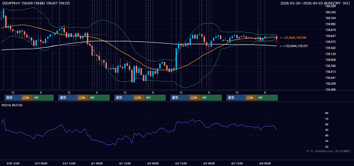Viewport: 354px width, 166px height.
Task: Click RSI scale level 50
Action: click(x=327, y=130)
